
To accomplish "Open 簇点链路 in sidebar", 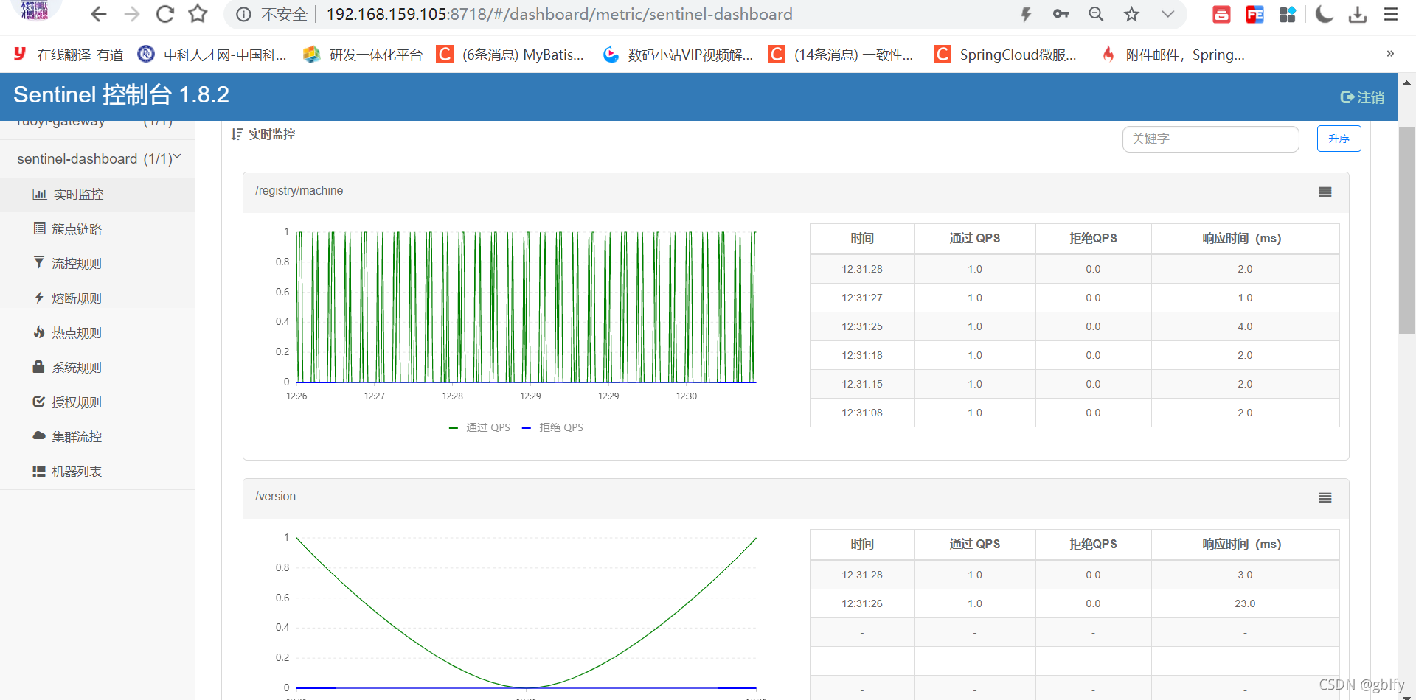I will point(97,229).
